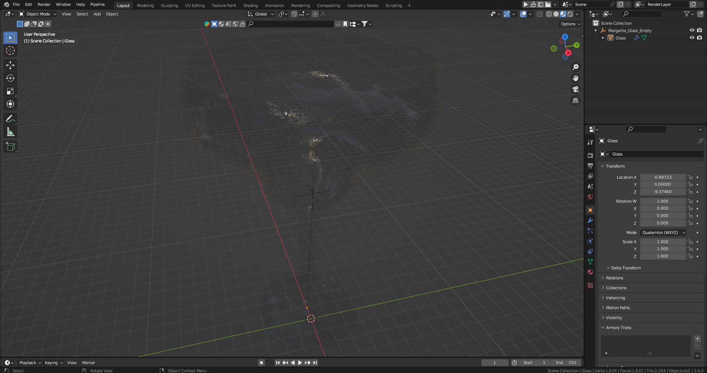Open the Render menu
Viewport: 707px width, 373px height.
click(44, 4)
